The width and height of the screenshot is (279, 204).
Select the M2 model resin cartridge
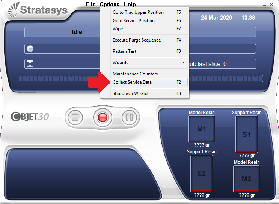247,179
